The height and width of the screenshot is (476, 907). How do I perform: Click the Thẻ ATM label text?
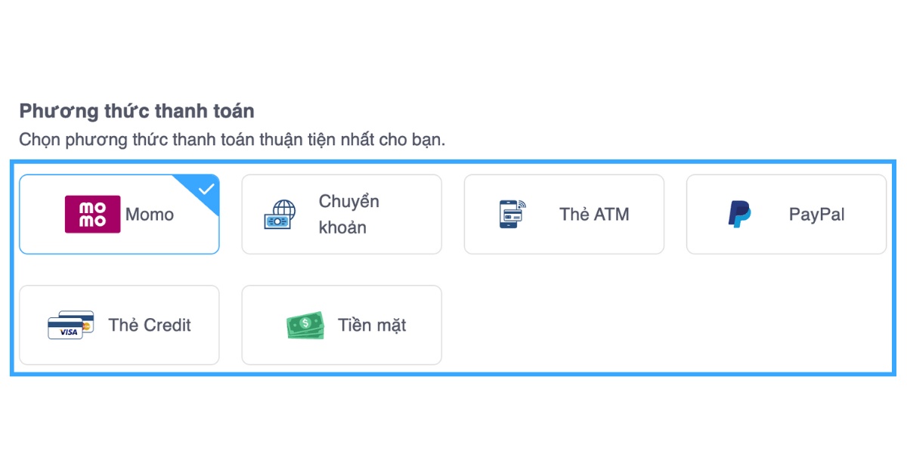593,214
